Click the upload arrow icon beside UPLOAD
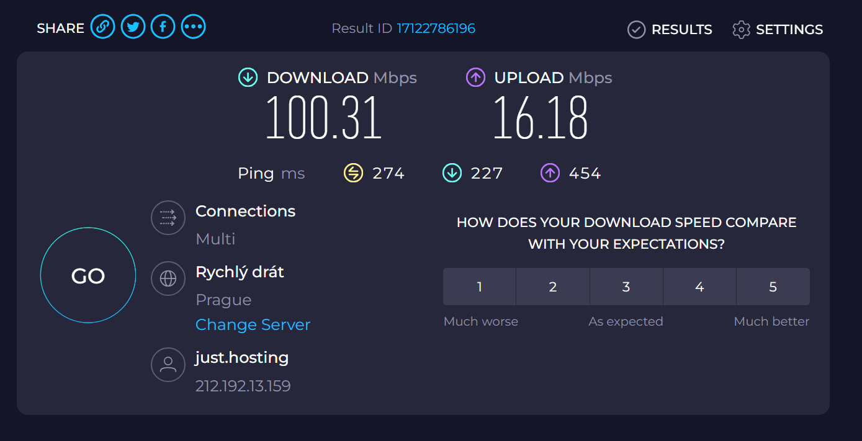The width and height of the screenshot is (862, 441). click(475, 78)
